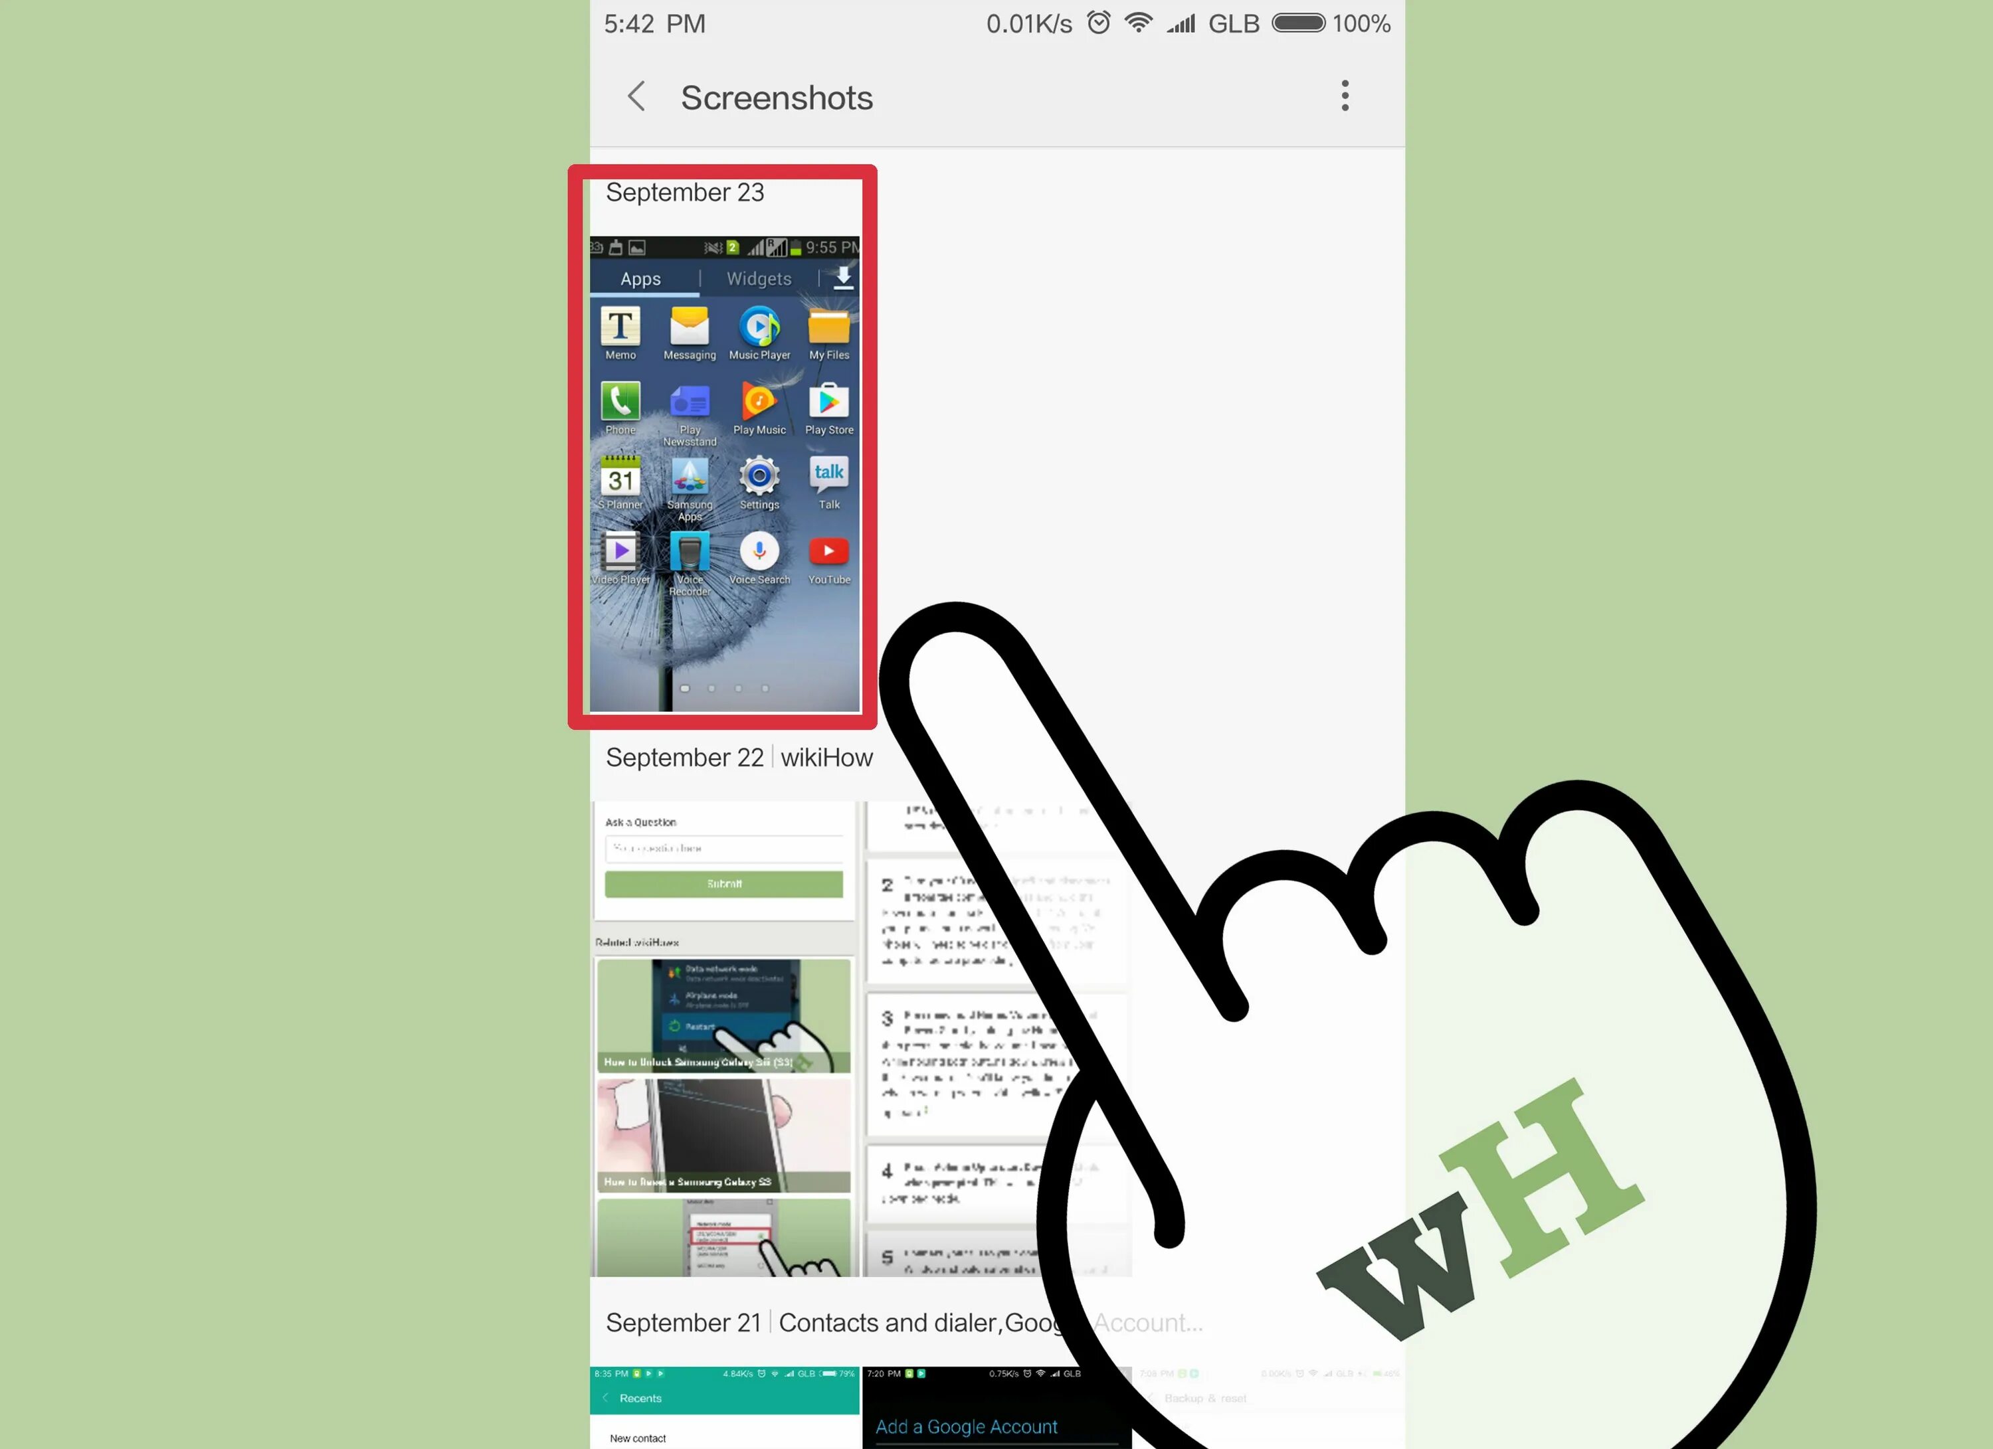Tap the Play Store icon
Screen dimensions: 1993x1449
[x=828, y=405]
